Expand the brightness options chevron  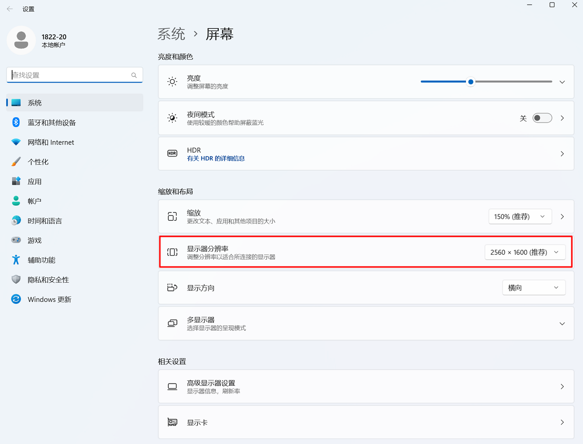point(562,82)
